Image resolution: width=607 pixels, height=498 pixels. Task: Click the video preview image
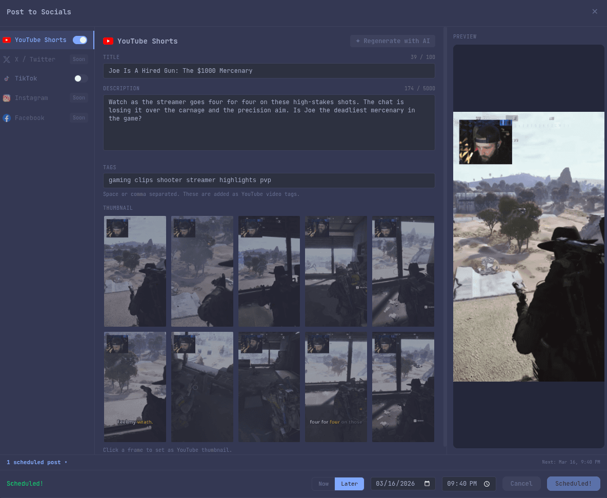529,247
